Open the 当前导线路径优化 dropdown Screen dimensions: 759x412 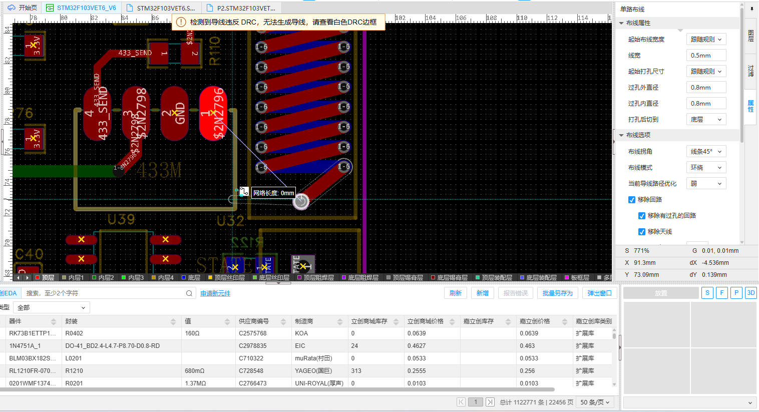[706, 184]
